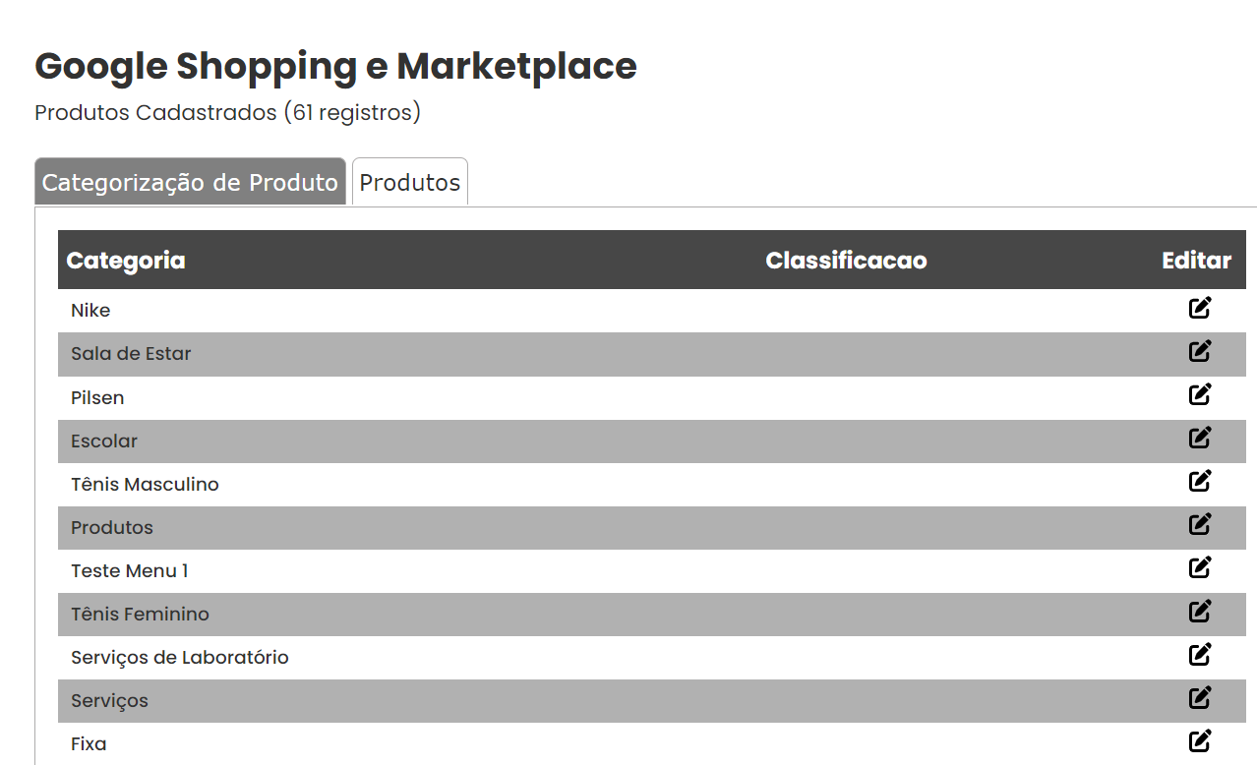Click the Google Shopping e Marketplace heading
The height and width of the screenshot is (765, 1257).
coord(335,66)
